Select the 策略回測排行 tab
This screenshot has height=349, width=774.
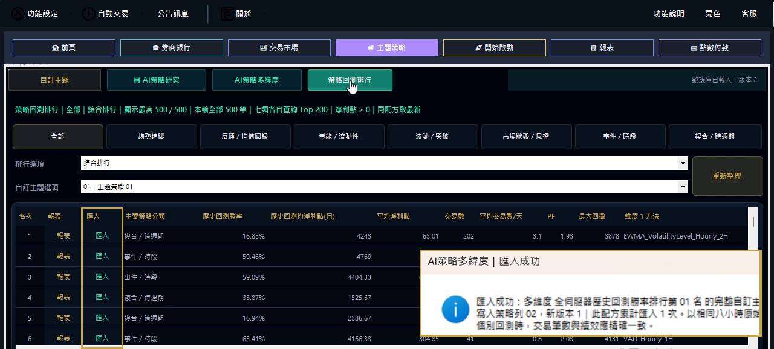coord(350,80)
